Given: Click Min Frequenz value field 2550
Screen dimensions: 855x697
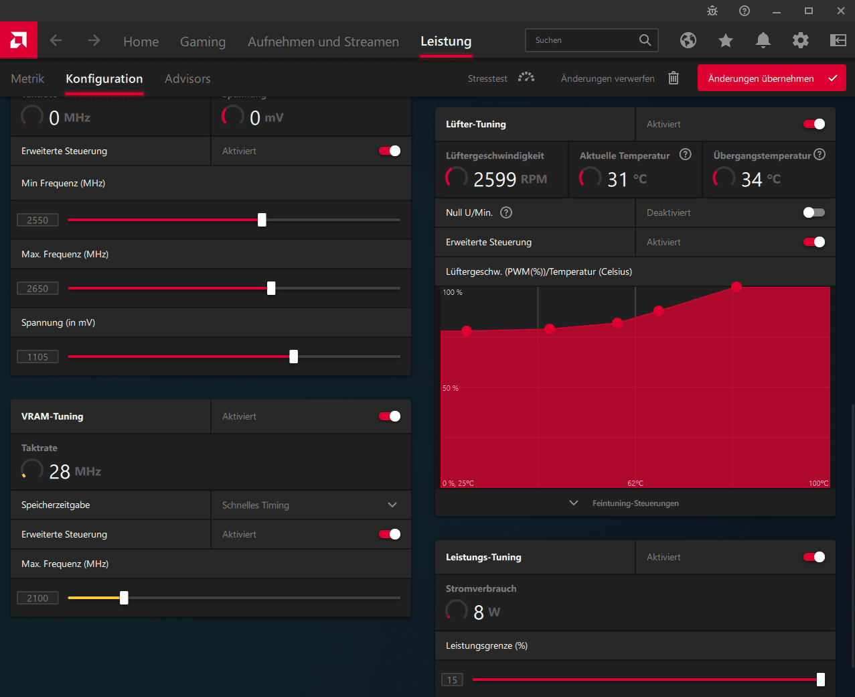Looking at the screenshot, I should pos(37,220).
